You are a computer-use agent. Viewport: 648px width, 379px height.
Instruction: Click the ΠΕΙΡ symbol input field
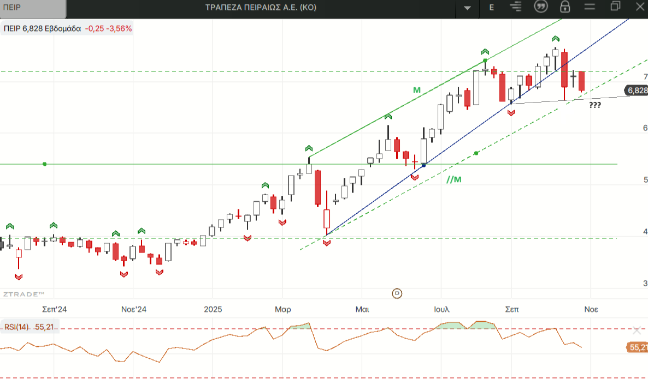(33, 8)
